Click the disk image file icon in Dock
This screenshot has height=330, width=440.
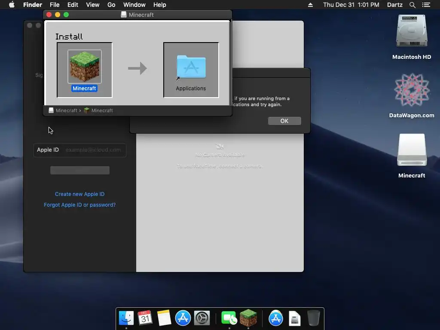295,318
